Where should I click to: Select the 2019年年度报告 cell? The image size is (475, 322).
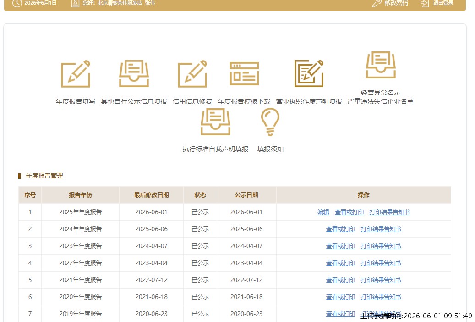[x=80, y=314]
